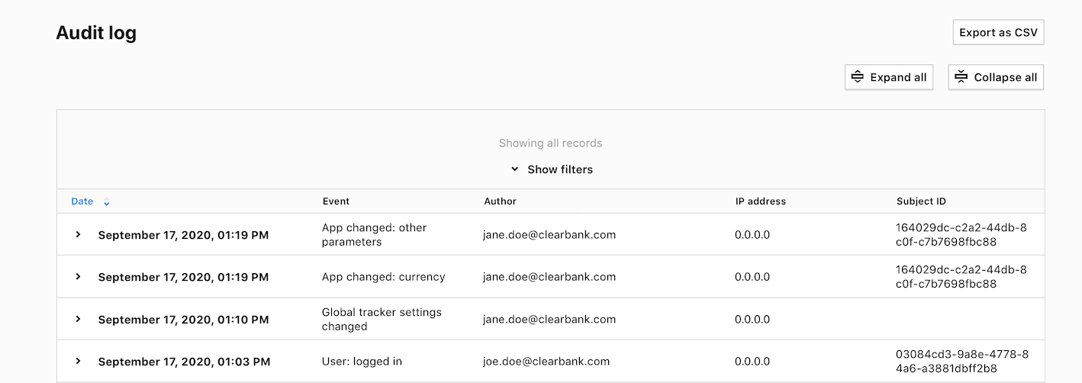Viewport: 1082px width, 383px height.
Task: Click the Expand all button label
Action: tap(898, 77)
